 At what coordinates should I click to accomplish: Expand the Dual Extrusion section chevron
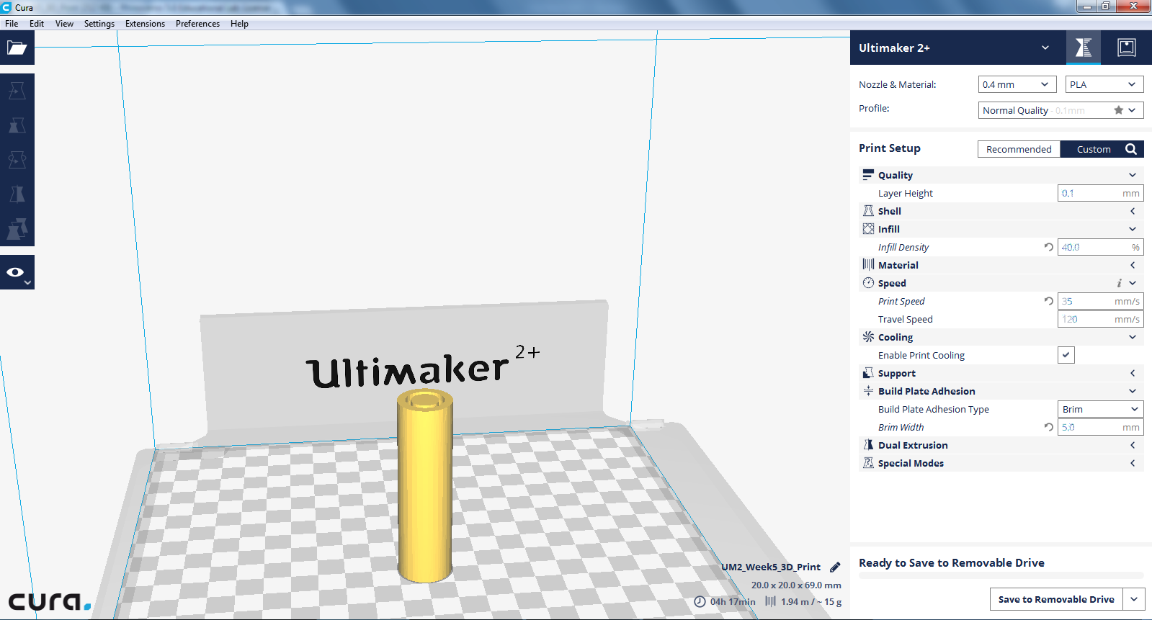1133,445
